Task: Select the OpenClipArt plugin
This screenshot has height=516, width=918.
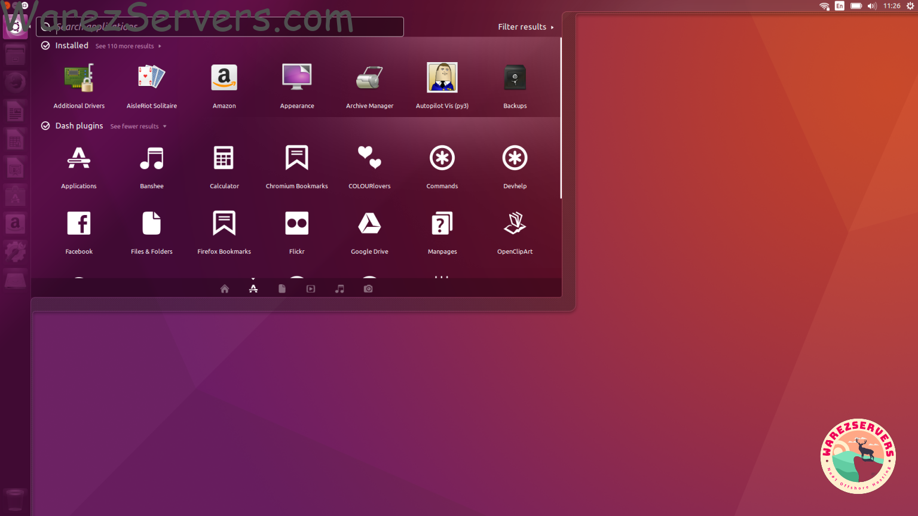Action: 515,231
